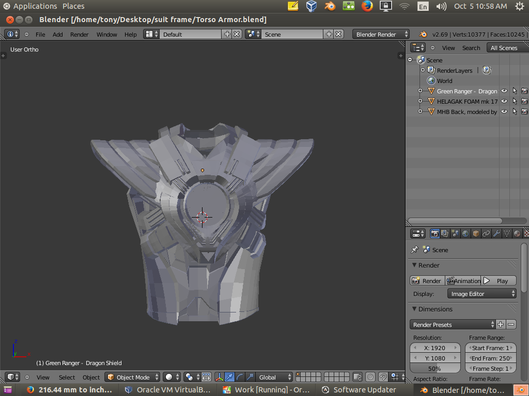This screenshot has width=529, height=396.
Task: Click the RenderLayers icon in the outliner
Action: coord(431,70)
